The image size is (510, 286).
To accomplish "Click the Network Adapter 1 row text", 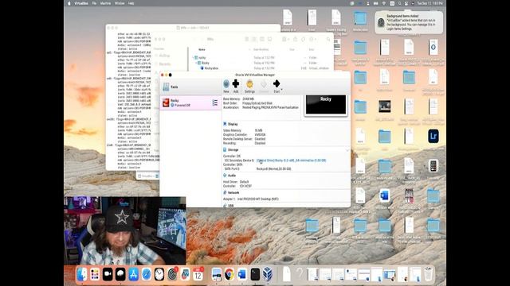I will click(251, 199).
